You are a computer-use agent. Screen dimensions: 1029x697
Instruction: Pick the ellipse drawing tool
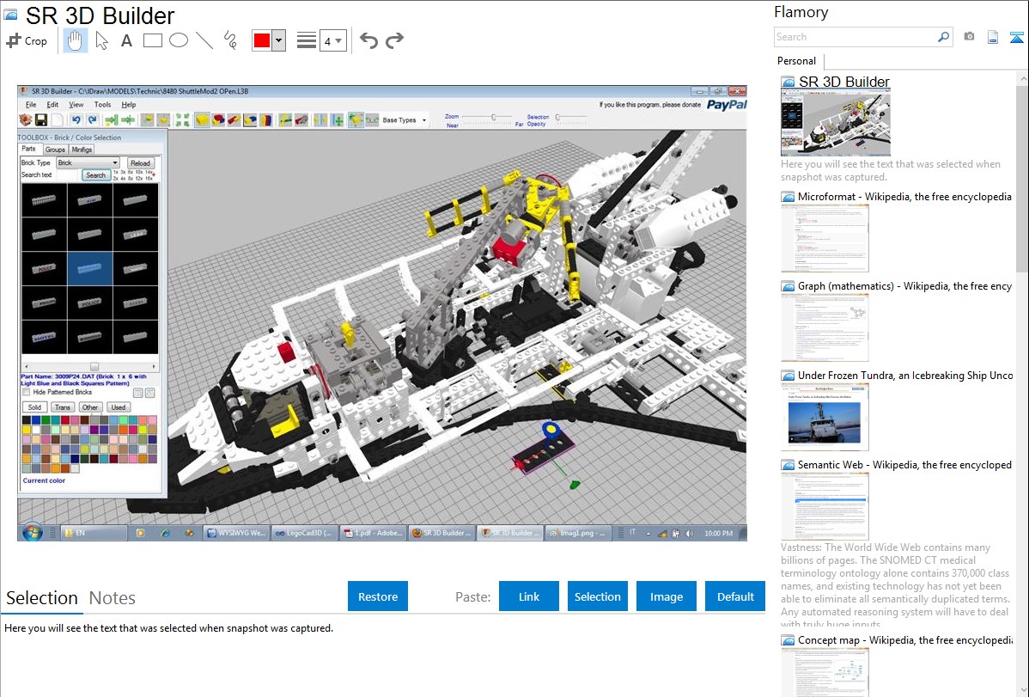(179, 40)
